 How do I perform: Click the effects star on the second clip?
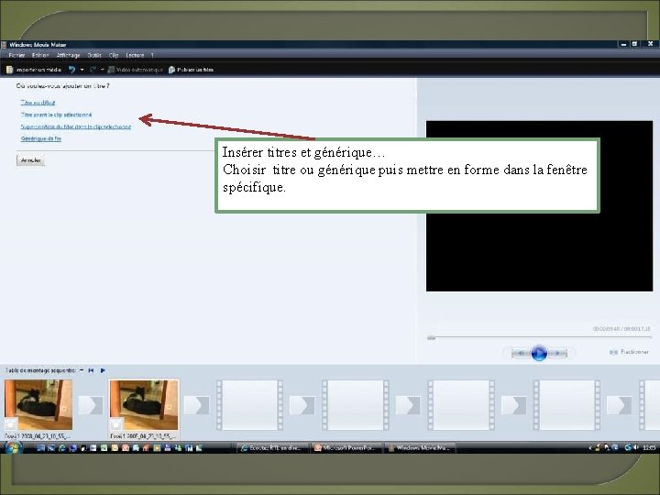116,423
